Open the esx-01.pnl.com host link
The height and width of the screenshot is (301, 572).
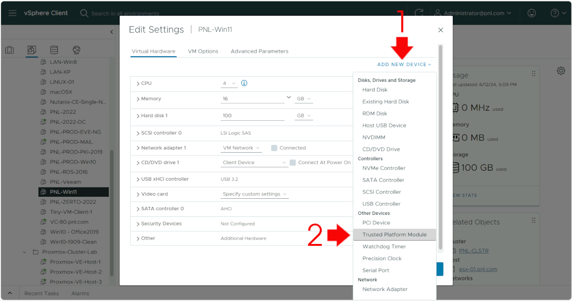[x=478, y=269]
